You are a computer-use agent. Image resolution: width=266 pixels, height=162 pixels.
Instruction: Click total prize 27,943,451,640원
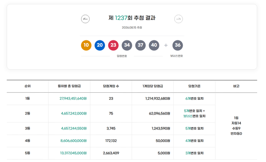click(x=73, y=99)
